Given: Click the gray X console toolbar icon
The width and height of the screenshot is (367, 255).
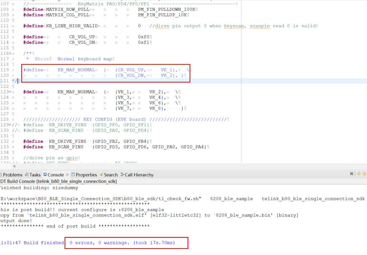Looking at the screenshot, I should pyautogui.click(x=352, y=174).
